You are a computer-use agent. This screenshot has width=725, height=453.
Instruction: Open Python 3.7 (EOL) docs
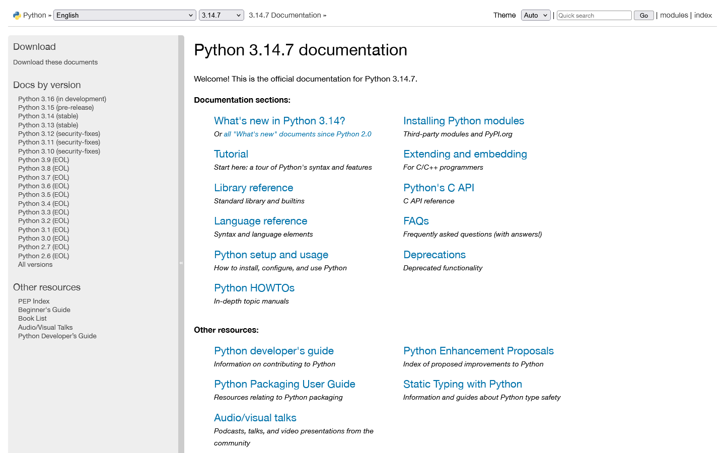[44, 177]
